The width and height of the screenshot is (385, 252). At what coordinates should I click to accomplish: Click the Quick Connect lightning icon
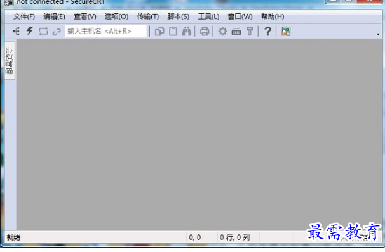[x=30, y=31]
